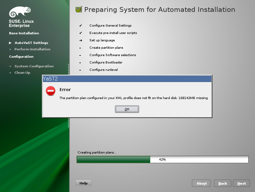
Task: Click the Configure runlevel step
Action: [103, 70]
